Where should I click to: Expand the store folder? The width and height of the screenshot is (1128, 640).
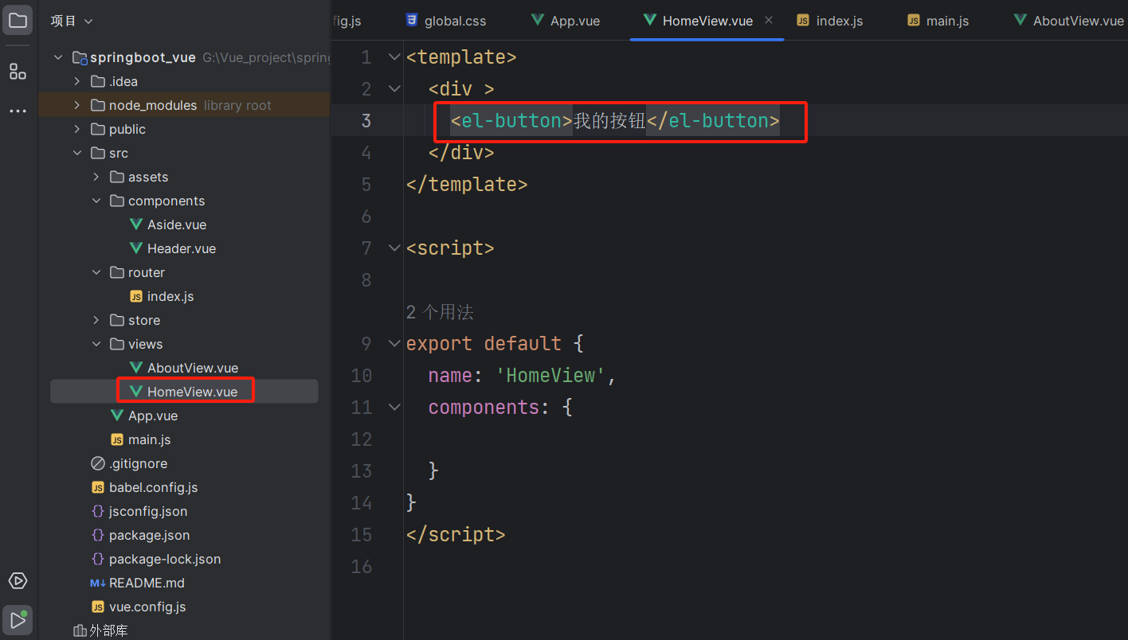click(96, 320)
